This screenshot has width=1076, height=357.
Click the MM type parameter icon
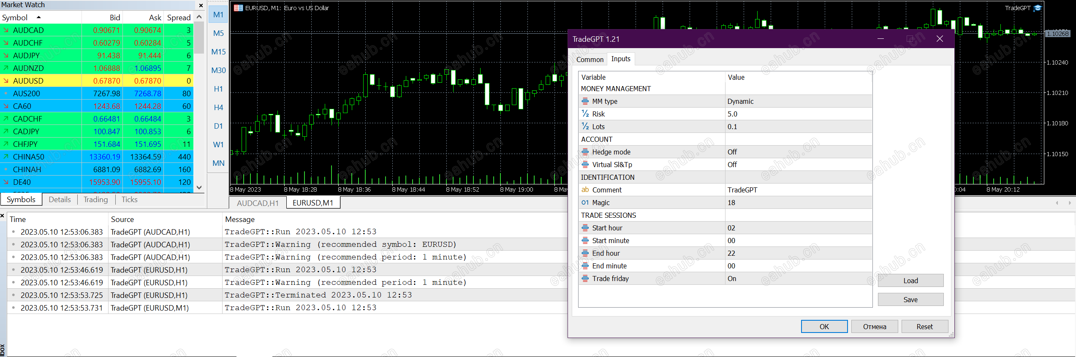[585, 101]
